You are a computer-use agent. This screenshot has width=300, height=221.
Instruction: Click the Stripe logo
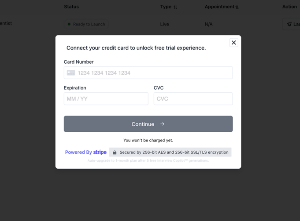100,152
